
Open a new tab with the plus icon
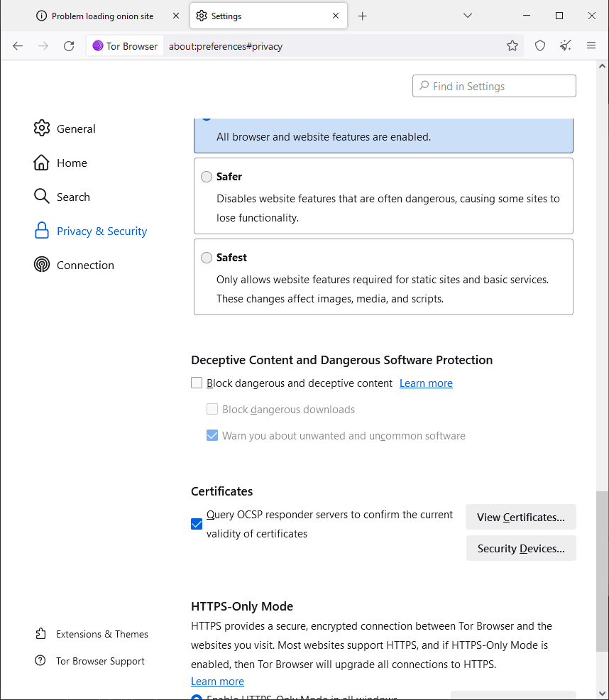point(362,16)
